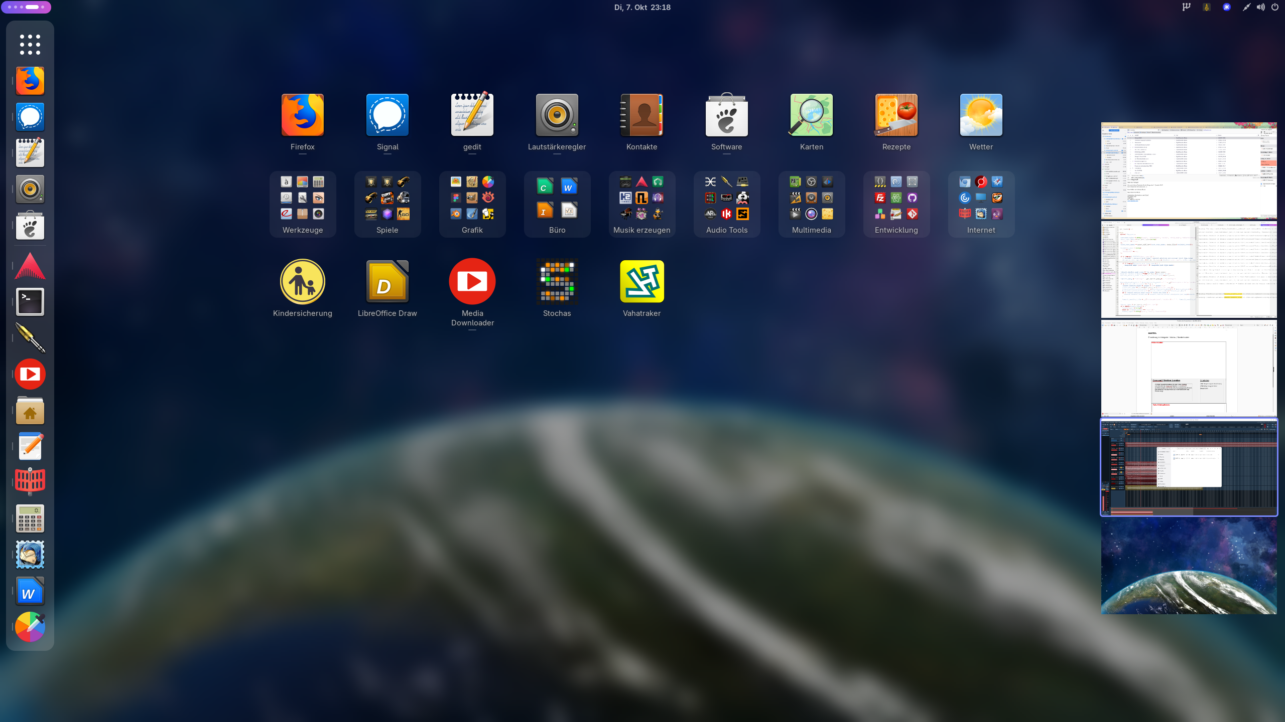Launch Firefox from the app grid
Screen dimensions: 1285x722
302,115
